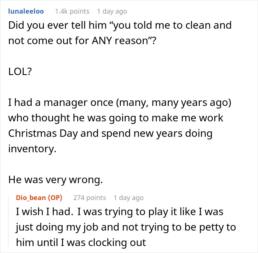
Task: Click the (OP) label beside Dio_bean
Action: tap(55, 197)
